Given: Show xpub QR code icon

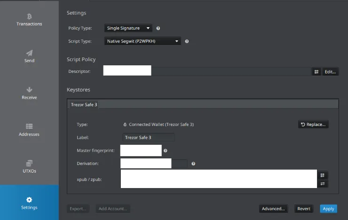Looking at the screenshot, I should (x=323, y=175).
